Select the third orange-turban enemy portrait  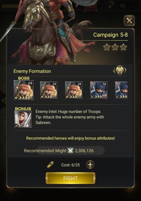(74, 90)
